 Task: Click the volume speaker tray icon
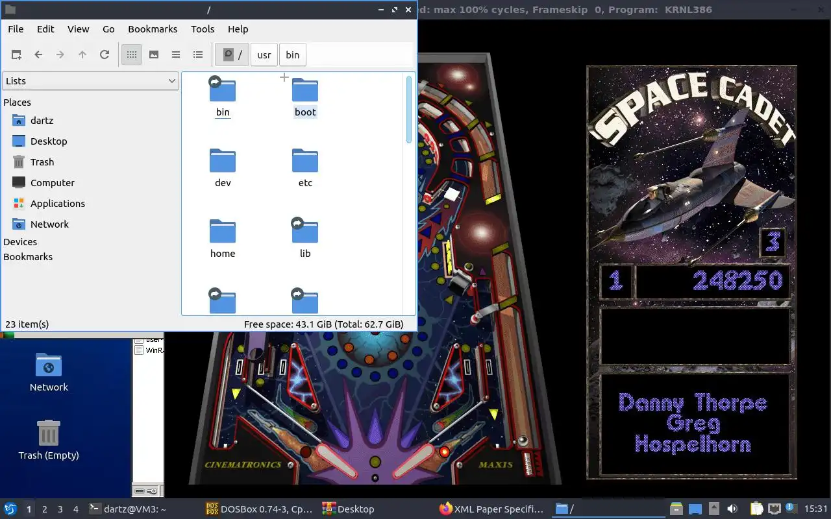click(732, 509)
